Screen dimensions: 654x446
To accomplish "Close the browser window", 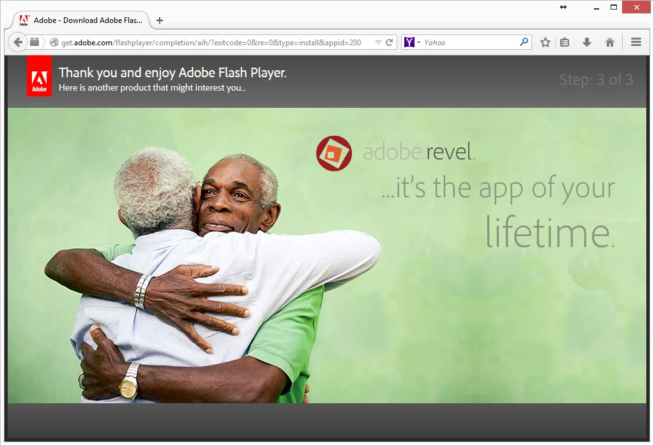I will point(637,8).
